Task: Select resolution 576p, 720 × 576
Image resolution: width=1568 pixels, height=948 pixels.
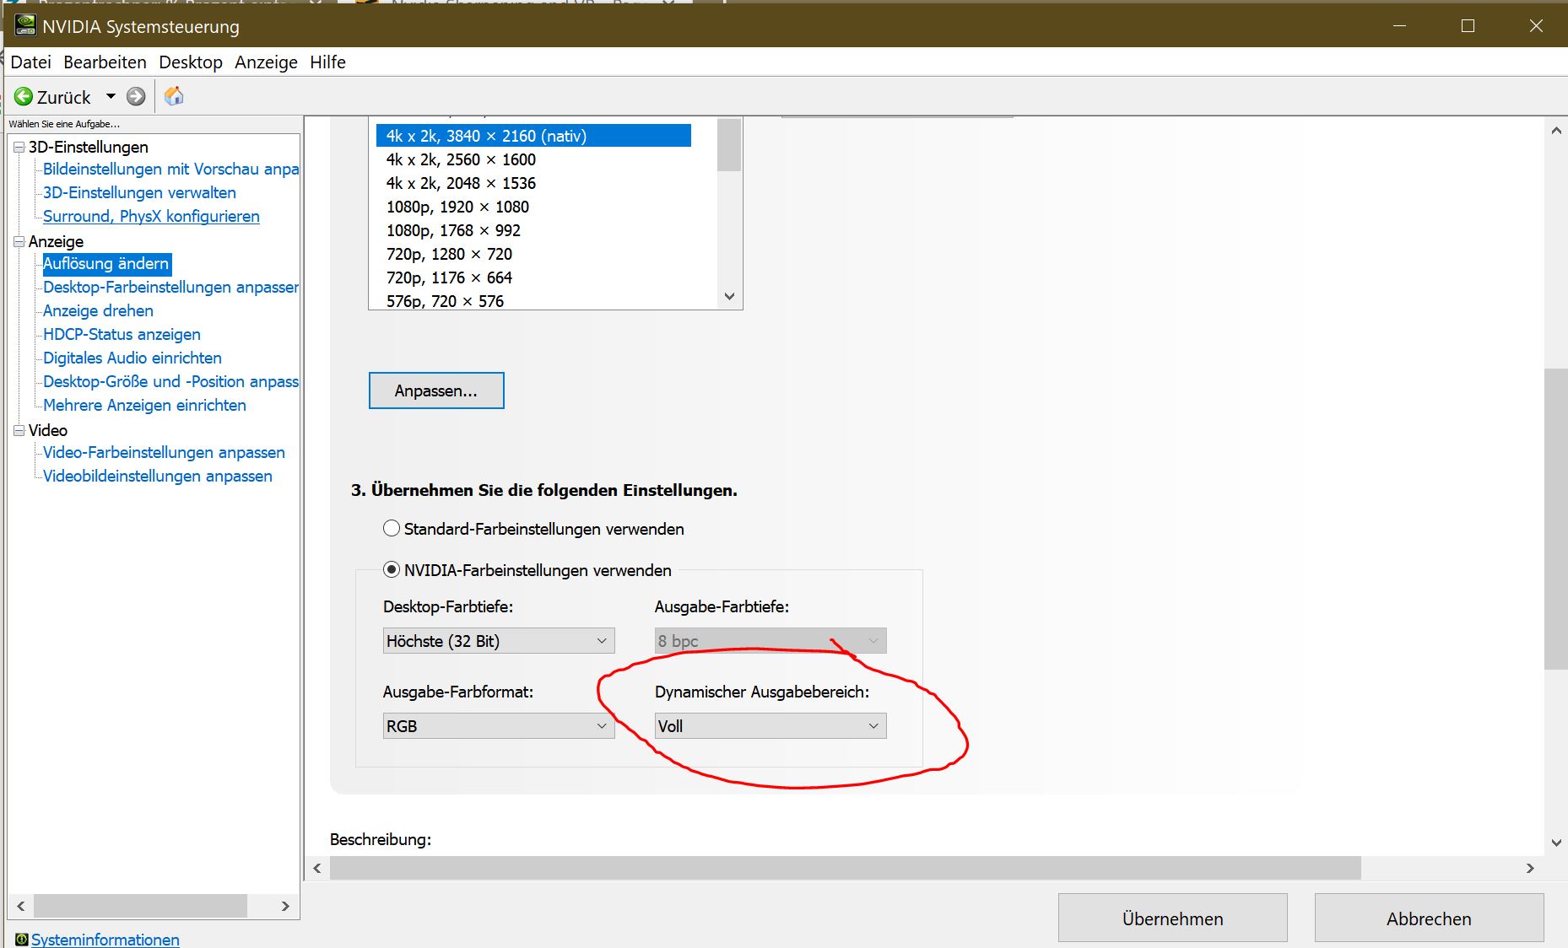Action: point(445,301)
